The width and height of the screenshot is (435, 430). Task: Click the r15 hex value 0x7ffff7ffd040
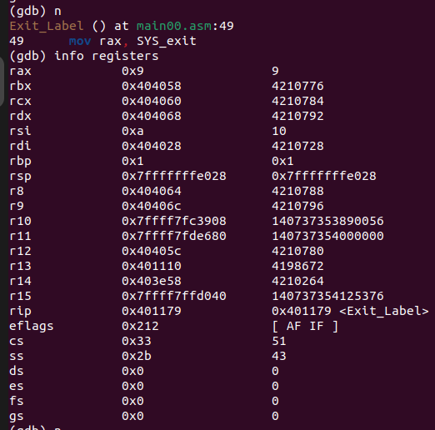174,296
